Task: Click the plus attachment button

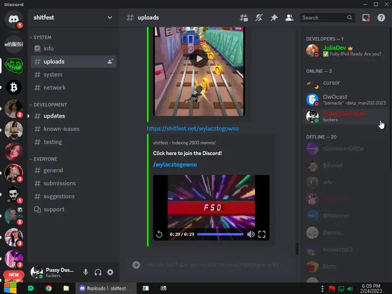Action: pyautogui.click(x=136, y=265)
